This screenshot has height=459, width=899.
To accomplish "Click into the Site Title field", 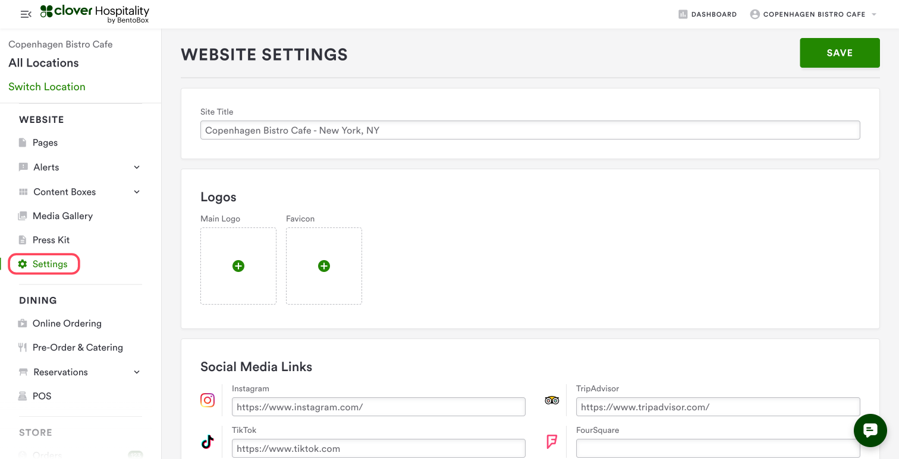I will (530, 130).
